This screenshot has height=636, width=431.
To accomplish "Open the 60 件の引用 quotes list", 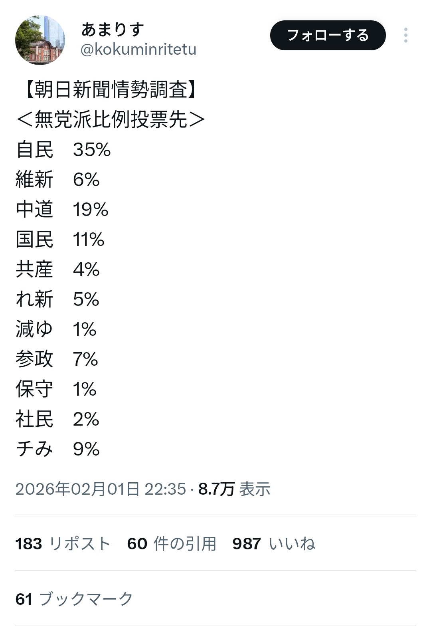I will click(172, 544).
